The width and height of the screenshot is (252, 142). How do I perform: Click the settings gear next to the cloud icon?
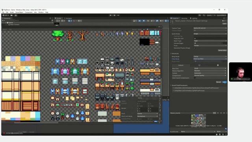click(x=16, y=15)
